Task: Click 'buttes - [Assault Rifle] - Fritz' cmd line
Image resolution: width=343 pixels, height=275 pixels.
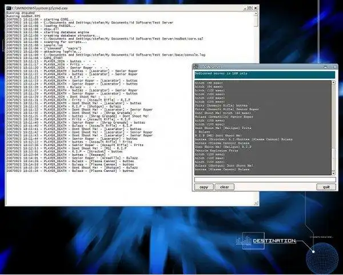Action: [69, 142]
